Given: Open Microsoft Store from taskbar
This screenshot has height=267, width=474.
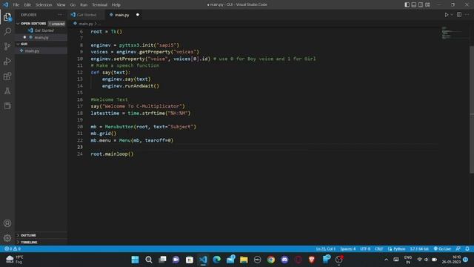Looking at the screenshot, I should click(x=190, y=260).
